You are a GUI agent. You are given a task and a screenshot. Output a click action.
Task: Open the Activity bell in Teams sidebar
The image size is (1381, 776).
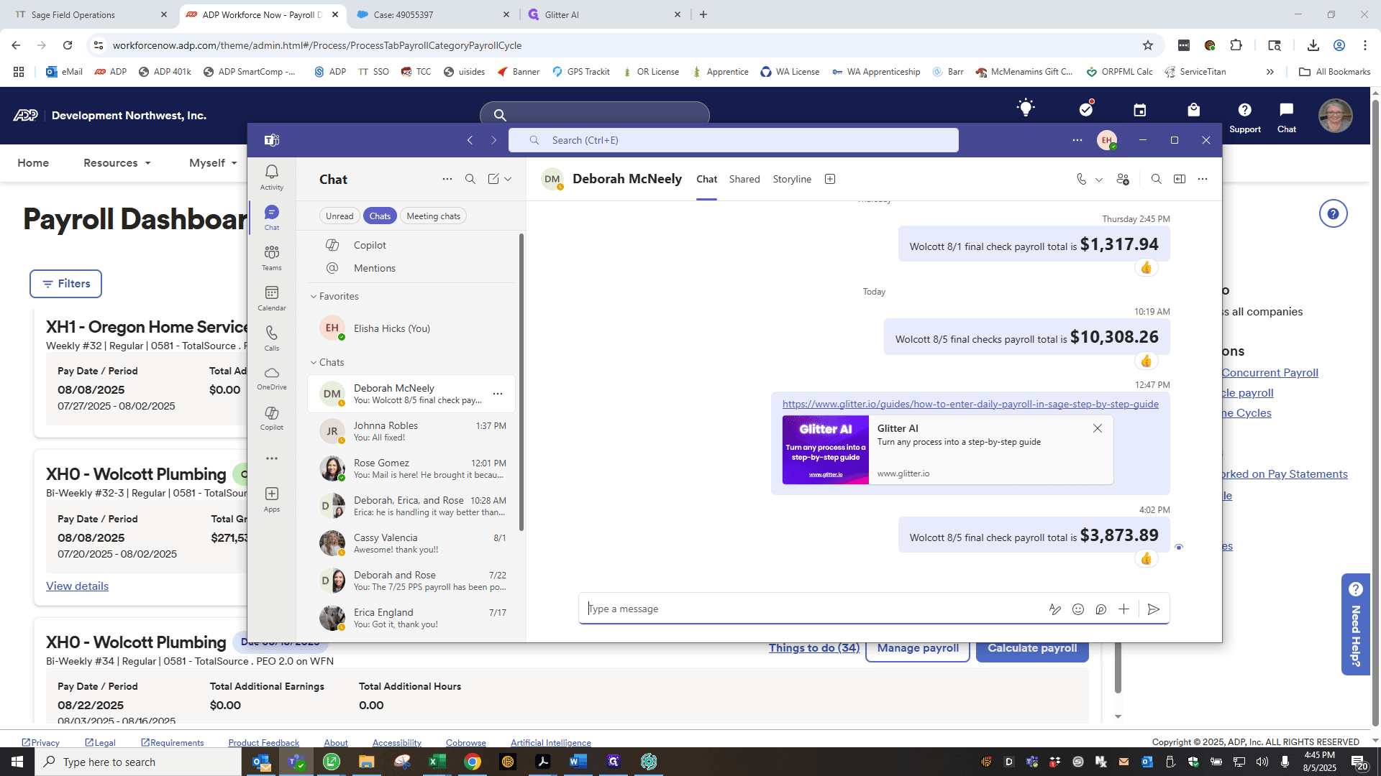(271, 177)
